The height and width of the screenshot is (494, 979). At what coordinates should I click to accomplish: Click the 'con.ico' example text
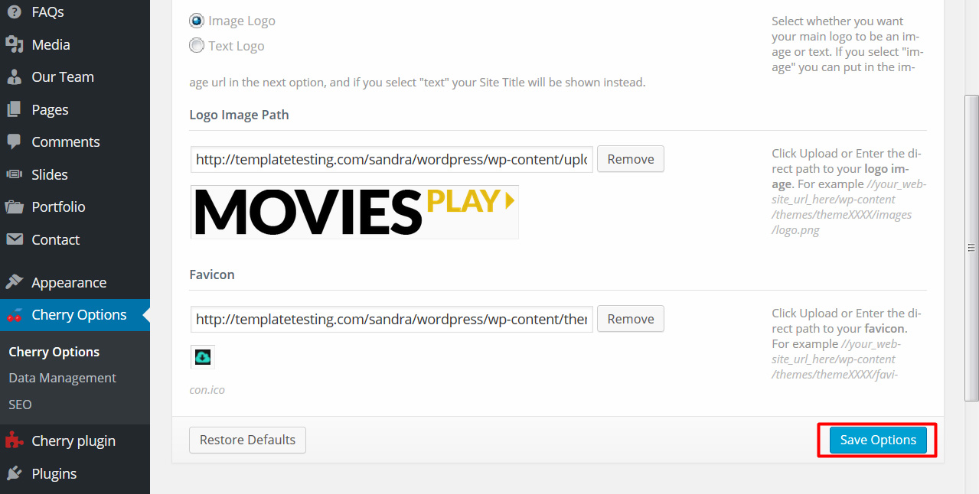click(207, 390)
